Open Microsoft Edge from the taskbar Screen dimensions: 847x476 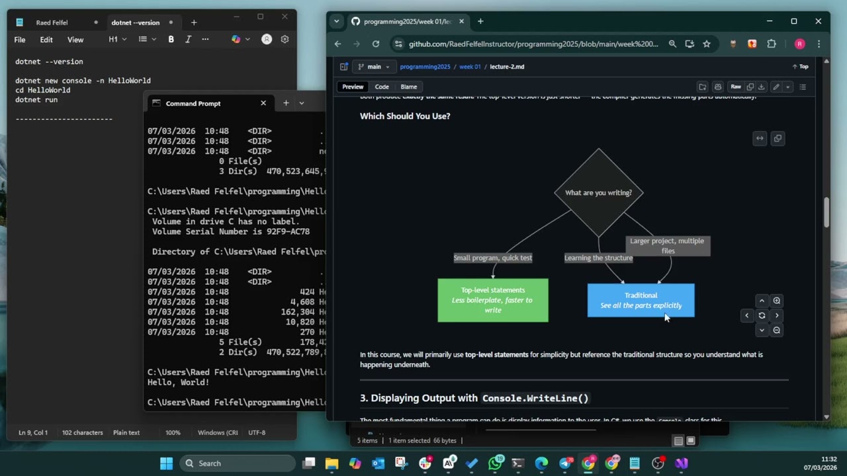point(541,463)
